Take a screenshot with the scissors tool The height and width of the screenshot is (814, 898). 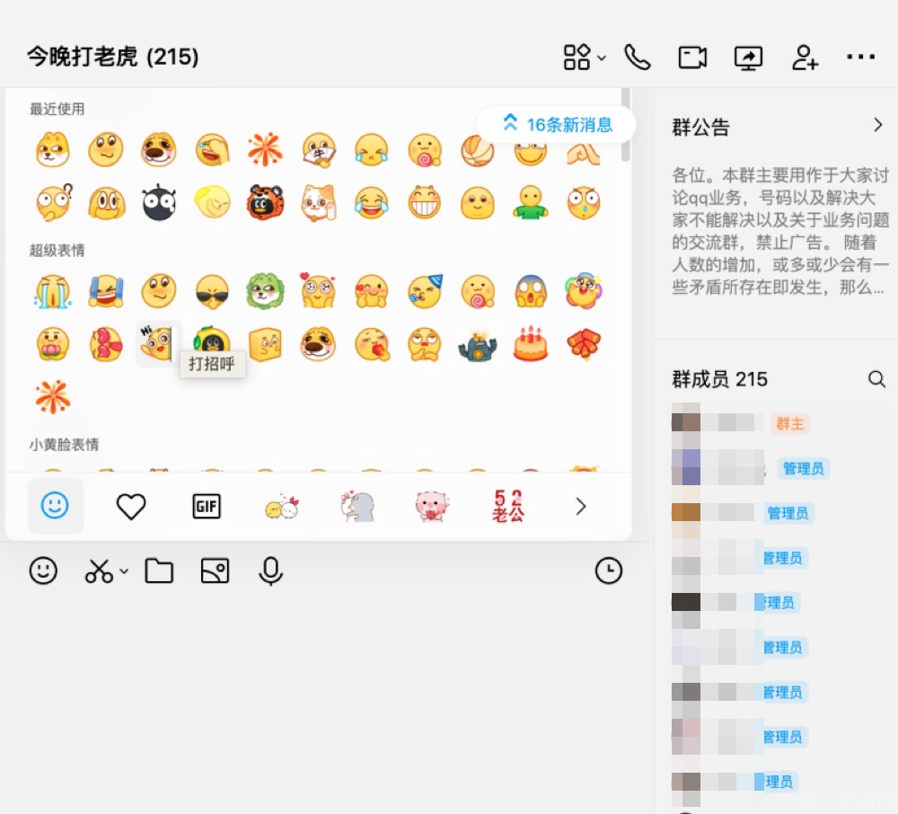(x=99, y=571)
